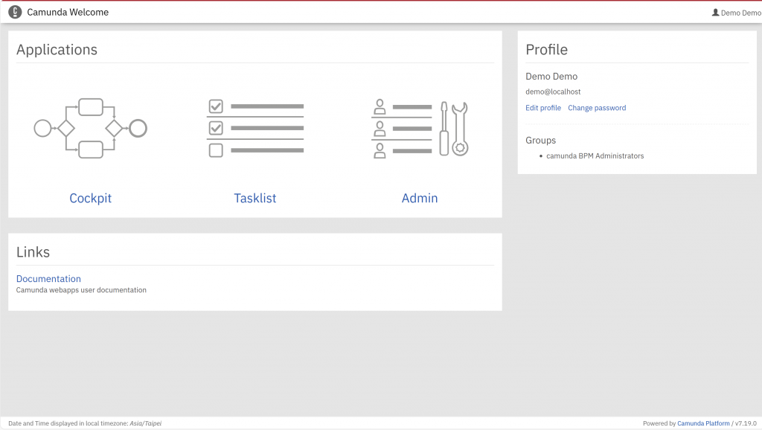Open the Cockpit application link
This screenshot has height=430, width=762.
pos(90,198)
